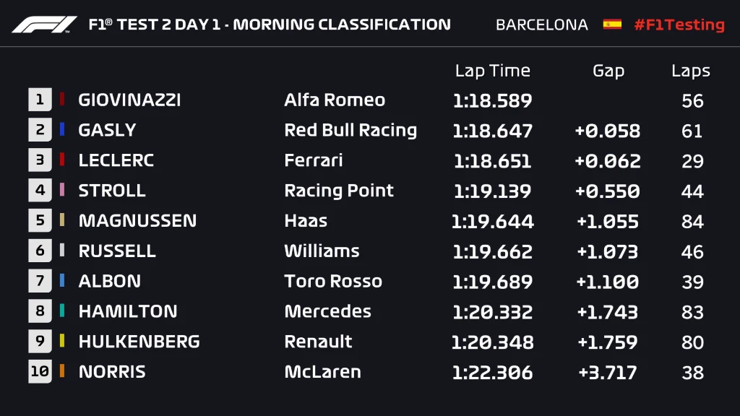
Task: Click the Alfa Romeo team name
Action: 335,100
